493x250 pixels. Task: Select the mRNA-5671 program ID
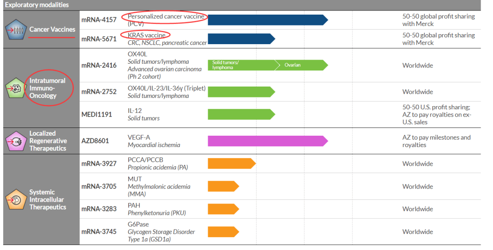coord(99,39)
